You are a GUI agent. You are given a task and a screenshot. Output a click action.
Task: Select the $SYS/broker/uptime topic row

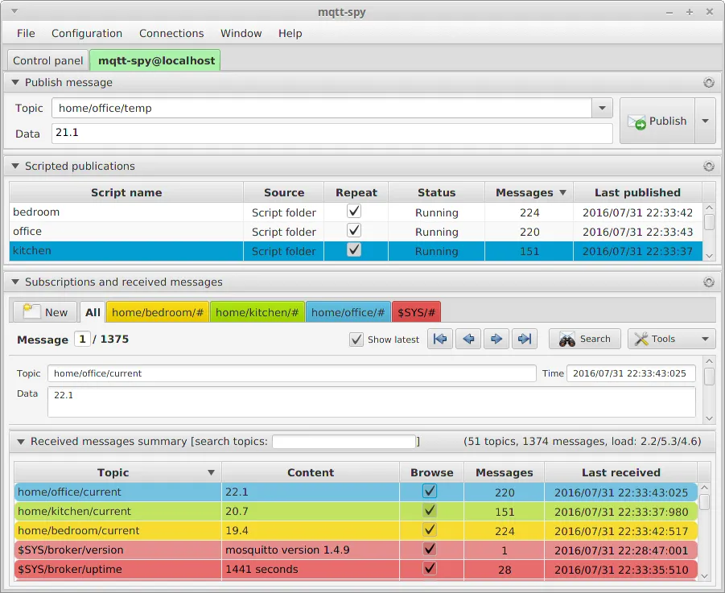coord(356,570)
